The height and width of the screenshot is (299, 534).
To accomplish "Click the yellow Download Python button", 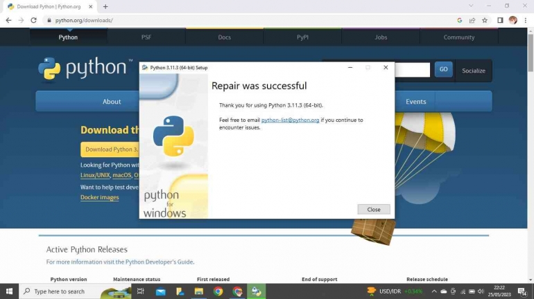I will point(110,149).
